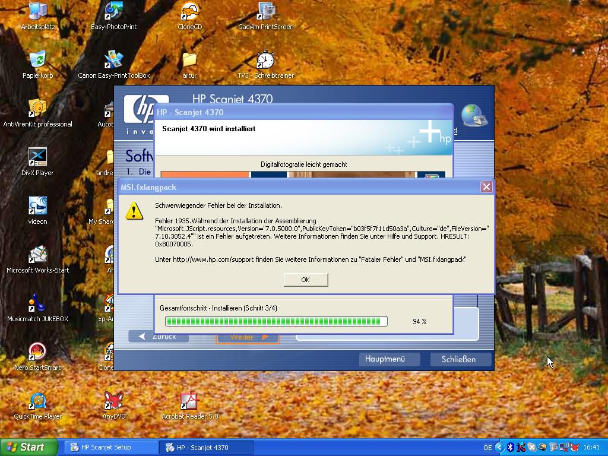
Task: Click the Zurück back button
Action: coord(159,337)
